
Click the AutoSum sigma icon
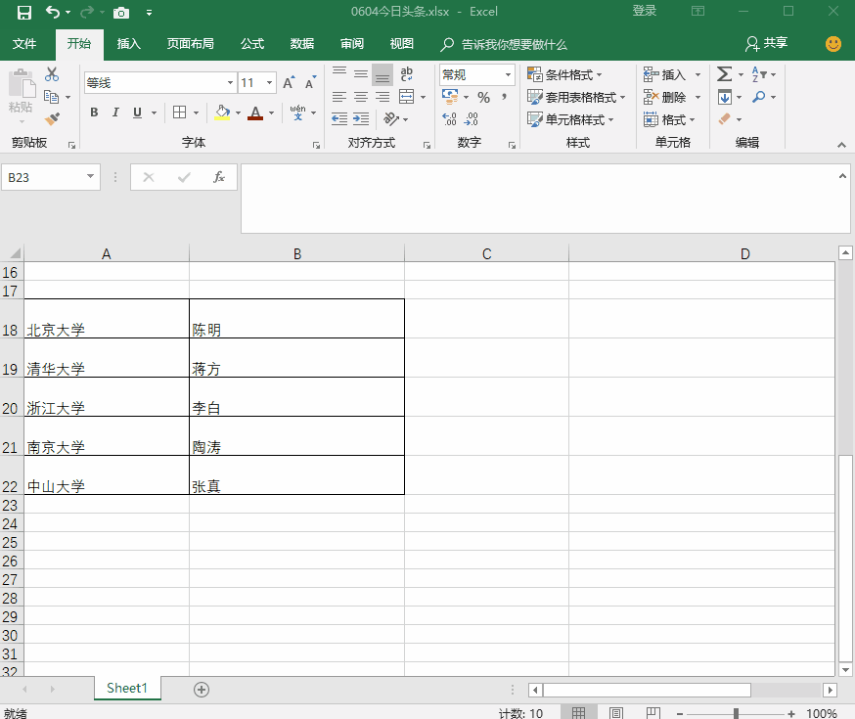tap(724, 74)
